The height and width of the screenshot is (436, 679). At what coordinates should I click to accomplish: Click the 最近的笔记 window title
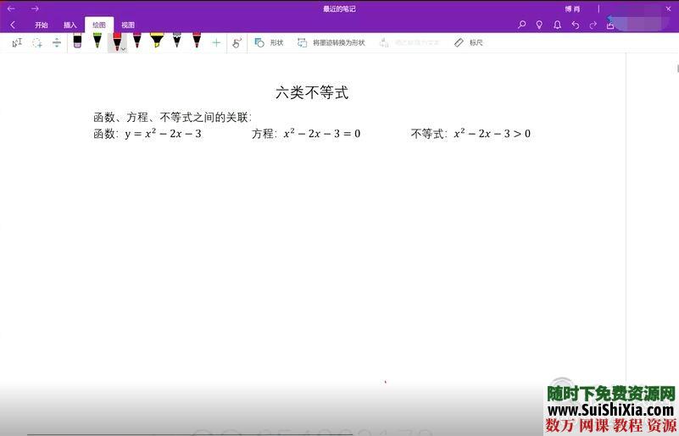tap(339, 8)
